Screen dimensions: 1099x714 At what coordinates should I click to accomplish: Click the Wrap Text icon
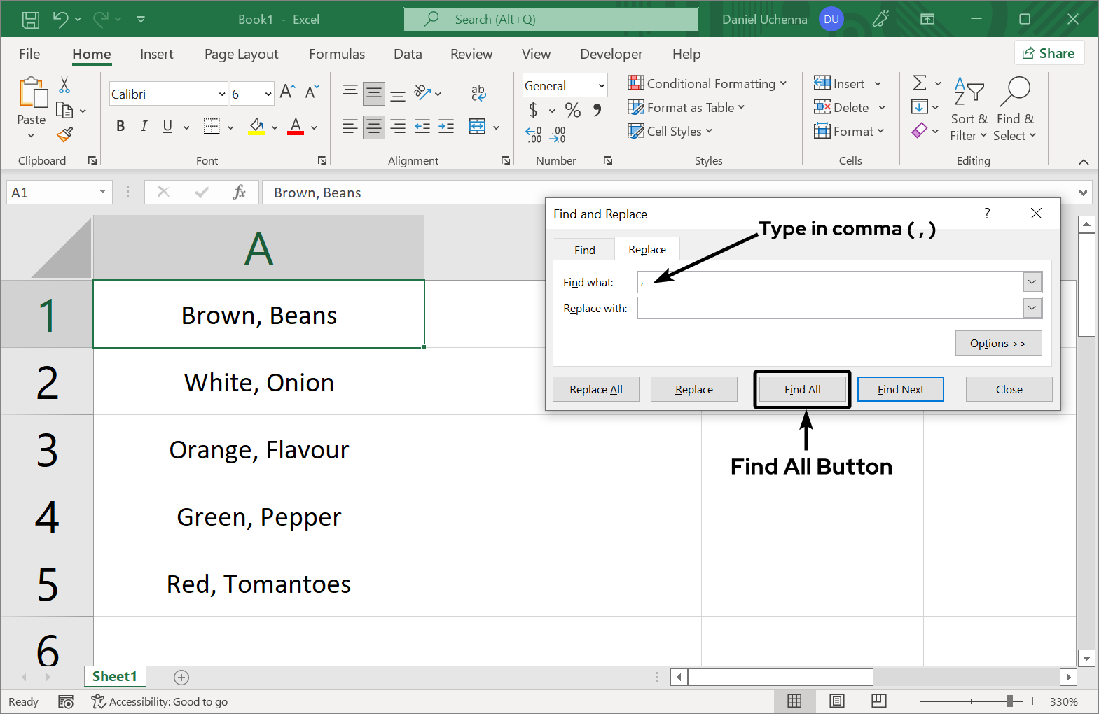[478, 92]
